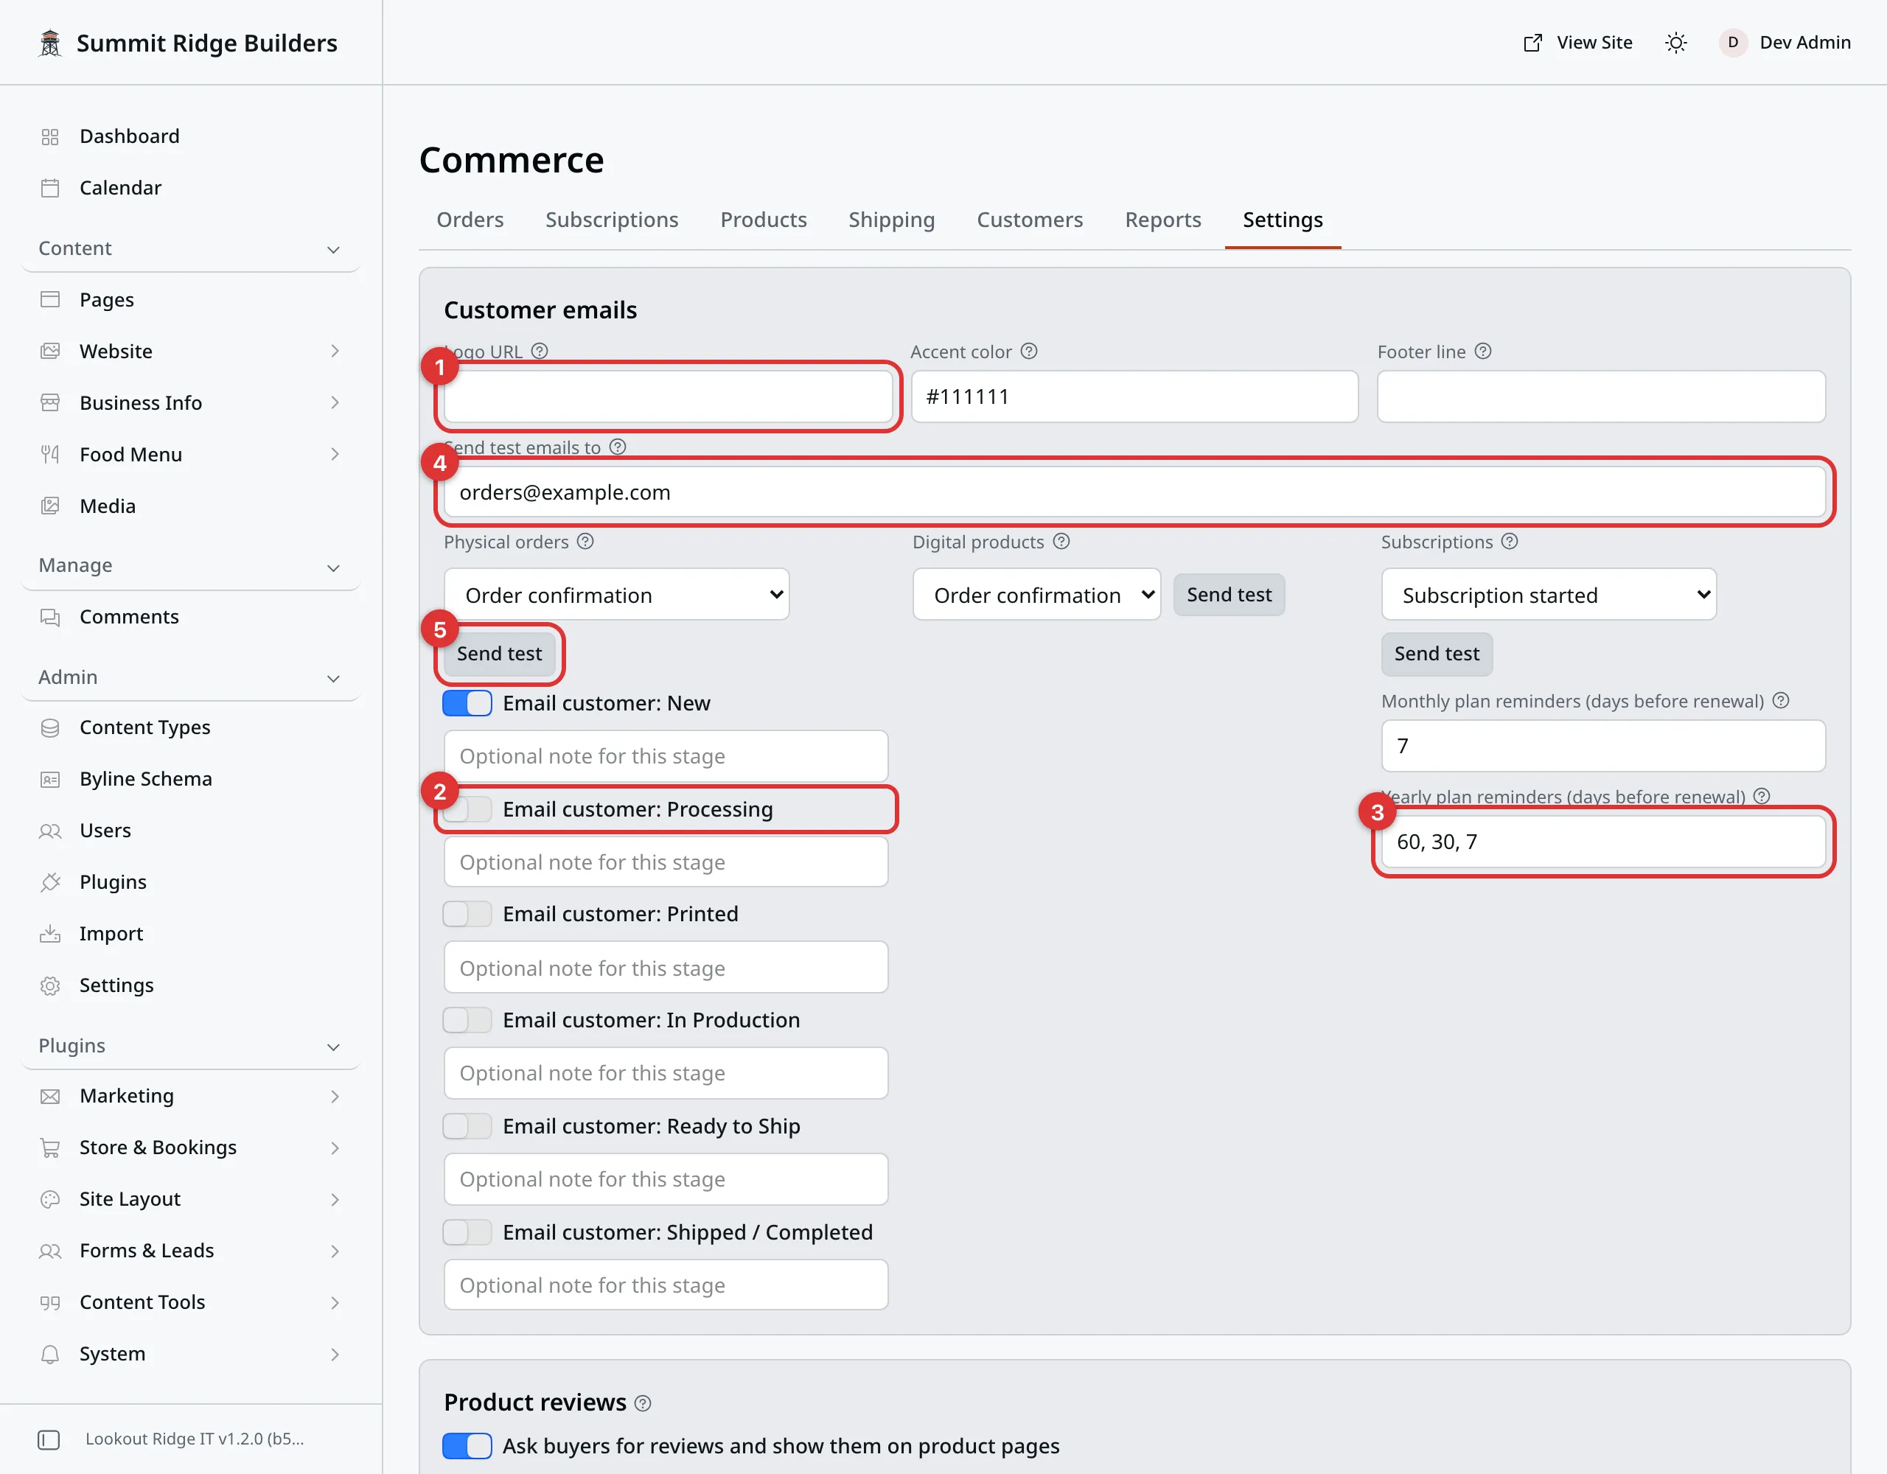Viewport: 1887px width, 1474px height.
Task: Open the Subscription started dropdown
Action: [x=1549, y=595]
